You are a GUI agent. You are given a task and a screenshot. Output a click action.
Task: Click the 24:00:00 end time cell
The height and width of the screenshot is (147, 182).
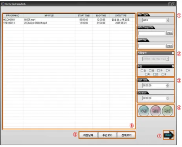click(101, 23)
